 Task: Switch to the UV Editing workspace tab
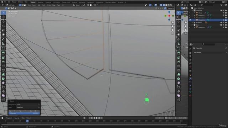coord(56,2)
